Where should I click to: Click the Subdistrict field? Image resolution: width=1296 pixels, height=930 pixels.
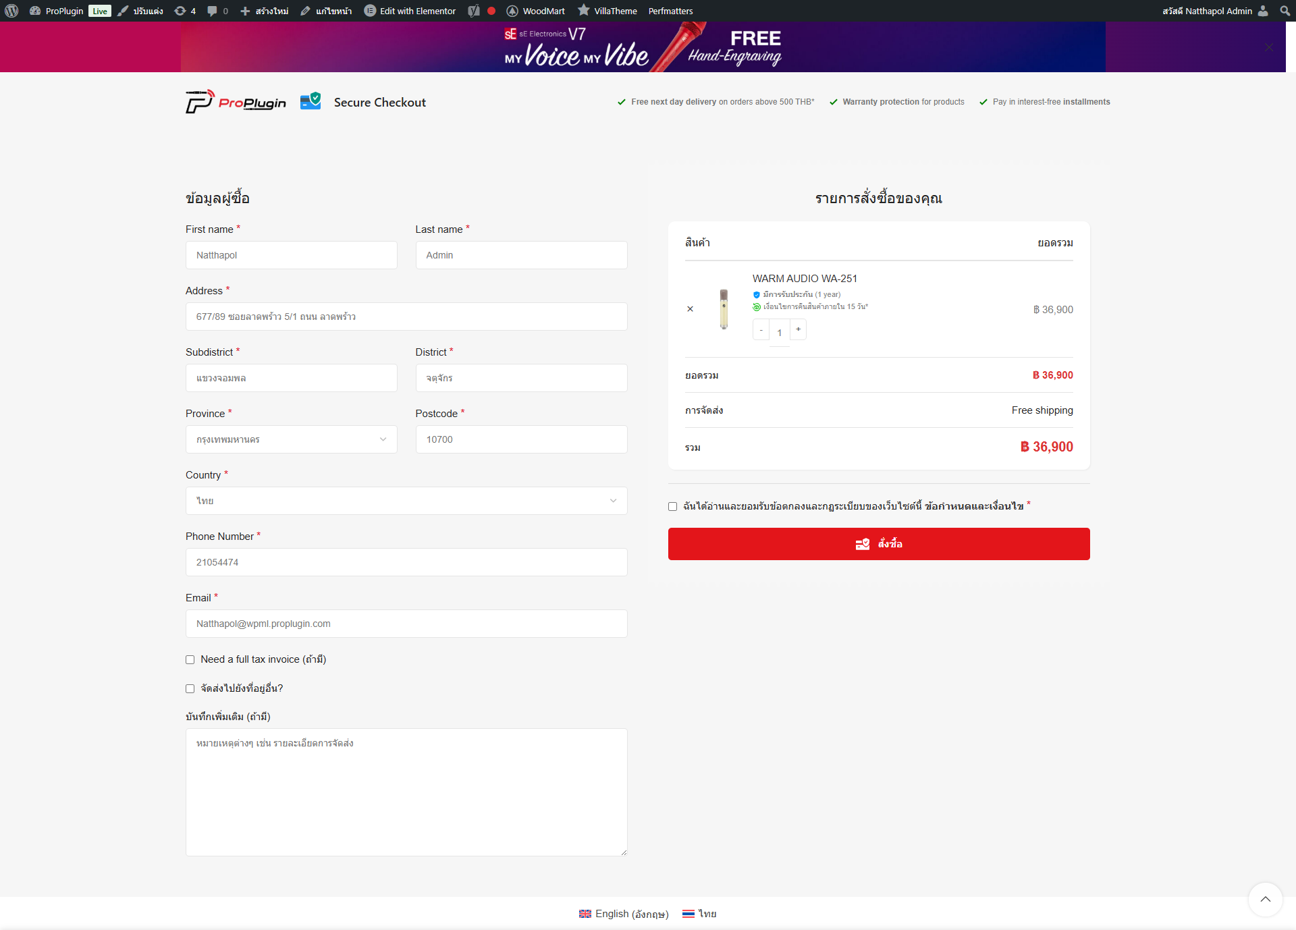(292, 378)
